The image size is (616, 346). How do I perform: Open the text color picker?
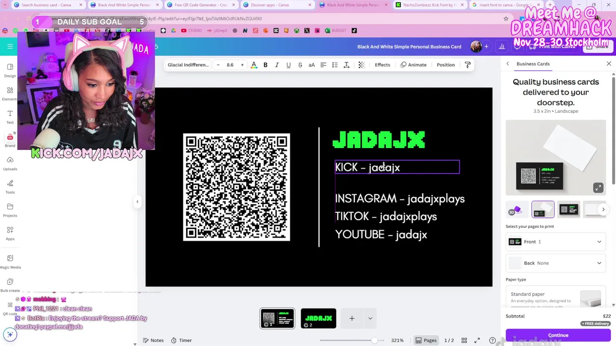pyautogui.click(x=254, y=65)
